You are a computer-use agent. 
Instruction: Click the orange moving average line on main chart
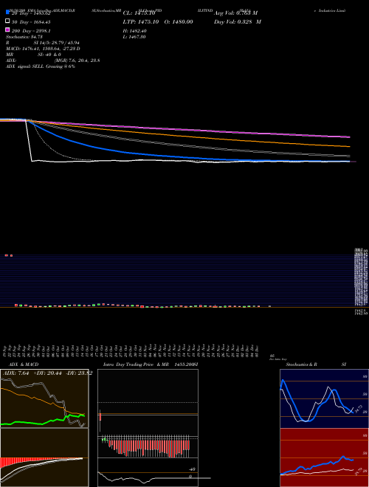coord(187,137)
